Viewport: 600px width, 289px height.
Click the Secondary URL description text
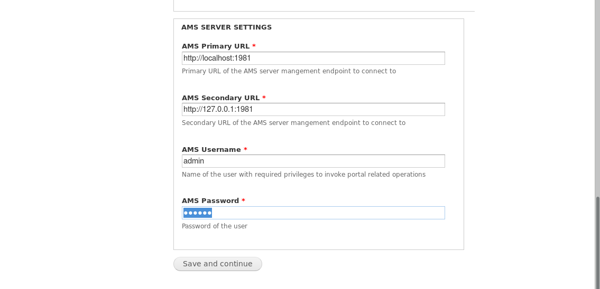pyautogui.click(x=293, y=123)
